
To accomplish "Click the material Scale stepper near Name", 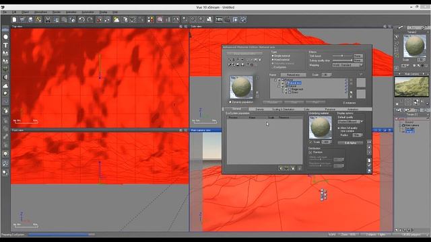I will pyautogui.click(x=331, y=75).
